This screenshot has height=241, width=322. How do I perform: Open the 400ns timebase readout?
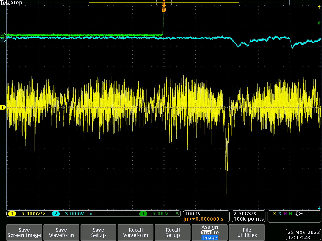[206, 216]
